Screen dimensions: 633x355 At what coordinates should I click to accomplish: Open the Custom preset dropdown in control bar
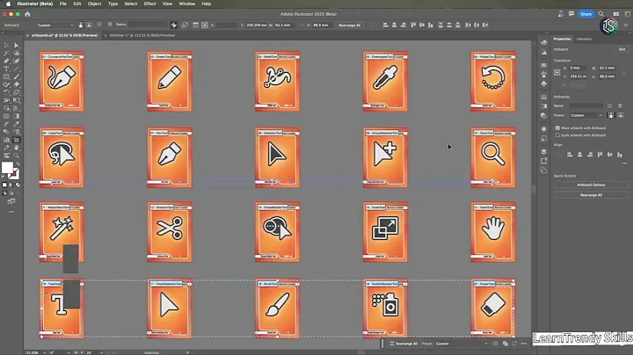(x=55, y=25)
